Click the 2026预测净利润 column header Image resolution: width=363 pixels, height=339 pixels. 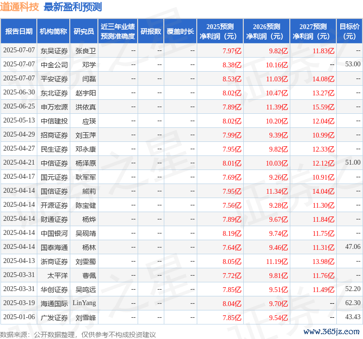click(x=267, y=31)
